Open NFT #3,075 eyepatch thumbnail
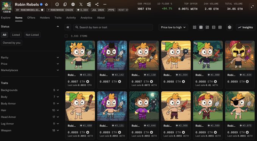Image resolution: width=257 pixels, height=141 pixels. 240,106
